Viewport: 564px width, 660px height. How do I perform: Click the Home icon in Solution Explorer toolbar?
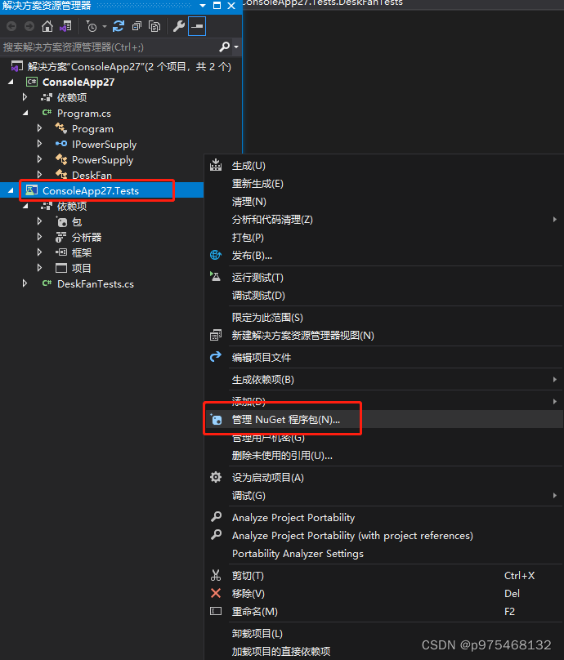pyautogui.click(x=47, y=26)
